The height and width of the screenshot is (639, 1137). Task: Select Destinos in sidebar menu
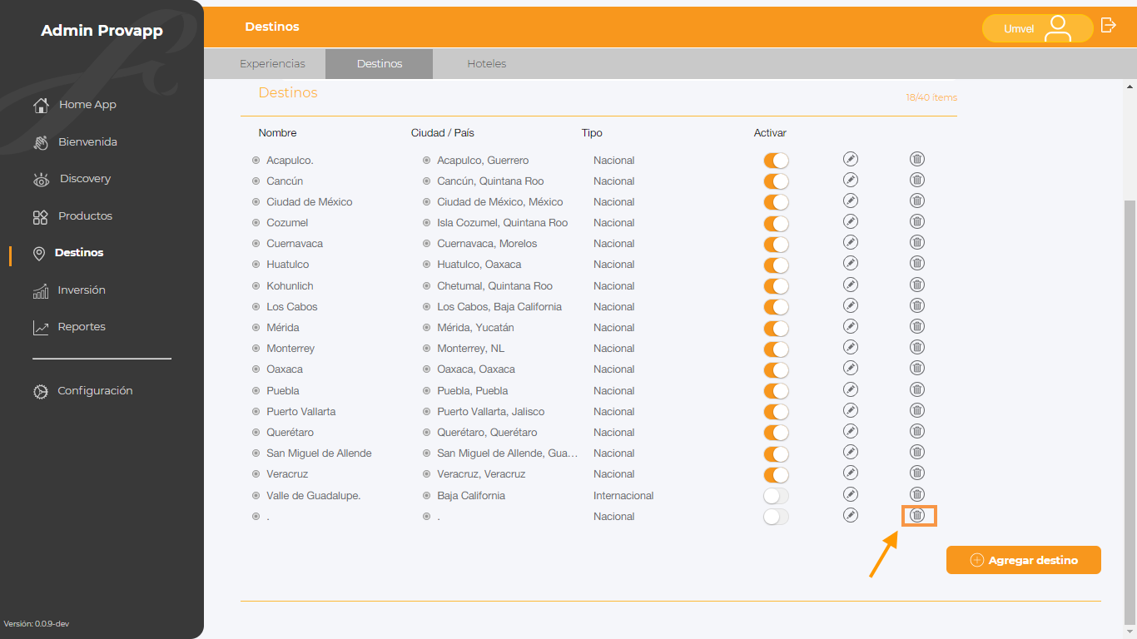click(67, 253)
